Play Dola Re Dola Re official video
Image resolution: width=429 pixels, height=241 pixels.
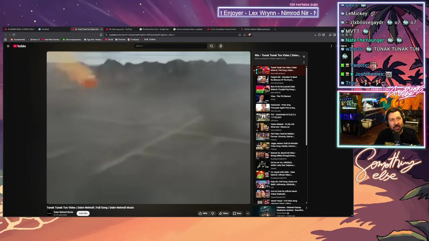pos(280,194)
